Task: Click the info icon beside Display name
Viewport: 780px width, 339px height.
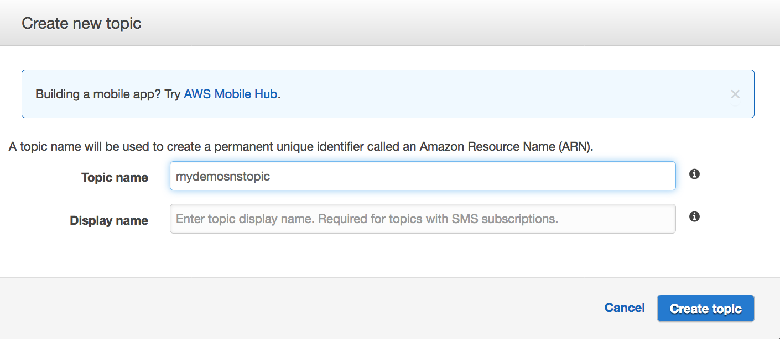Action: coord(694,216)
